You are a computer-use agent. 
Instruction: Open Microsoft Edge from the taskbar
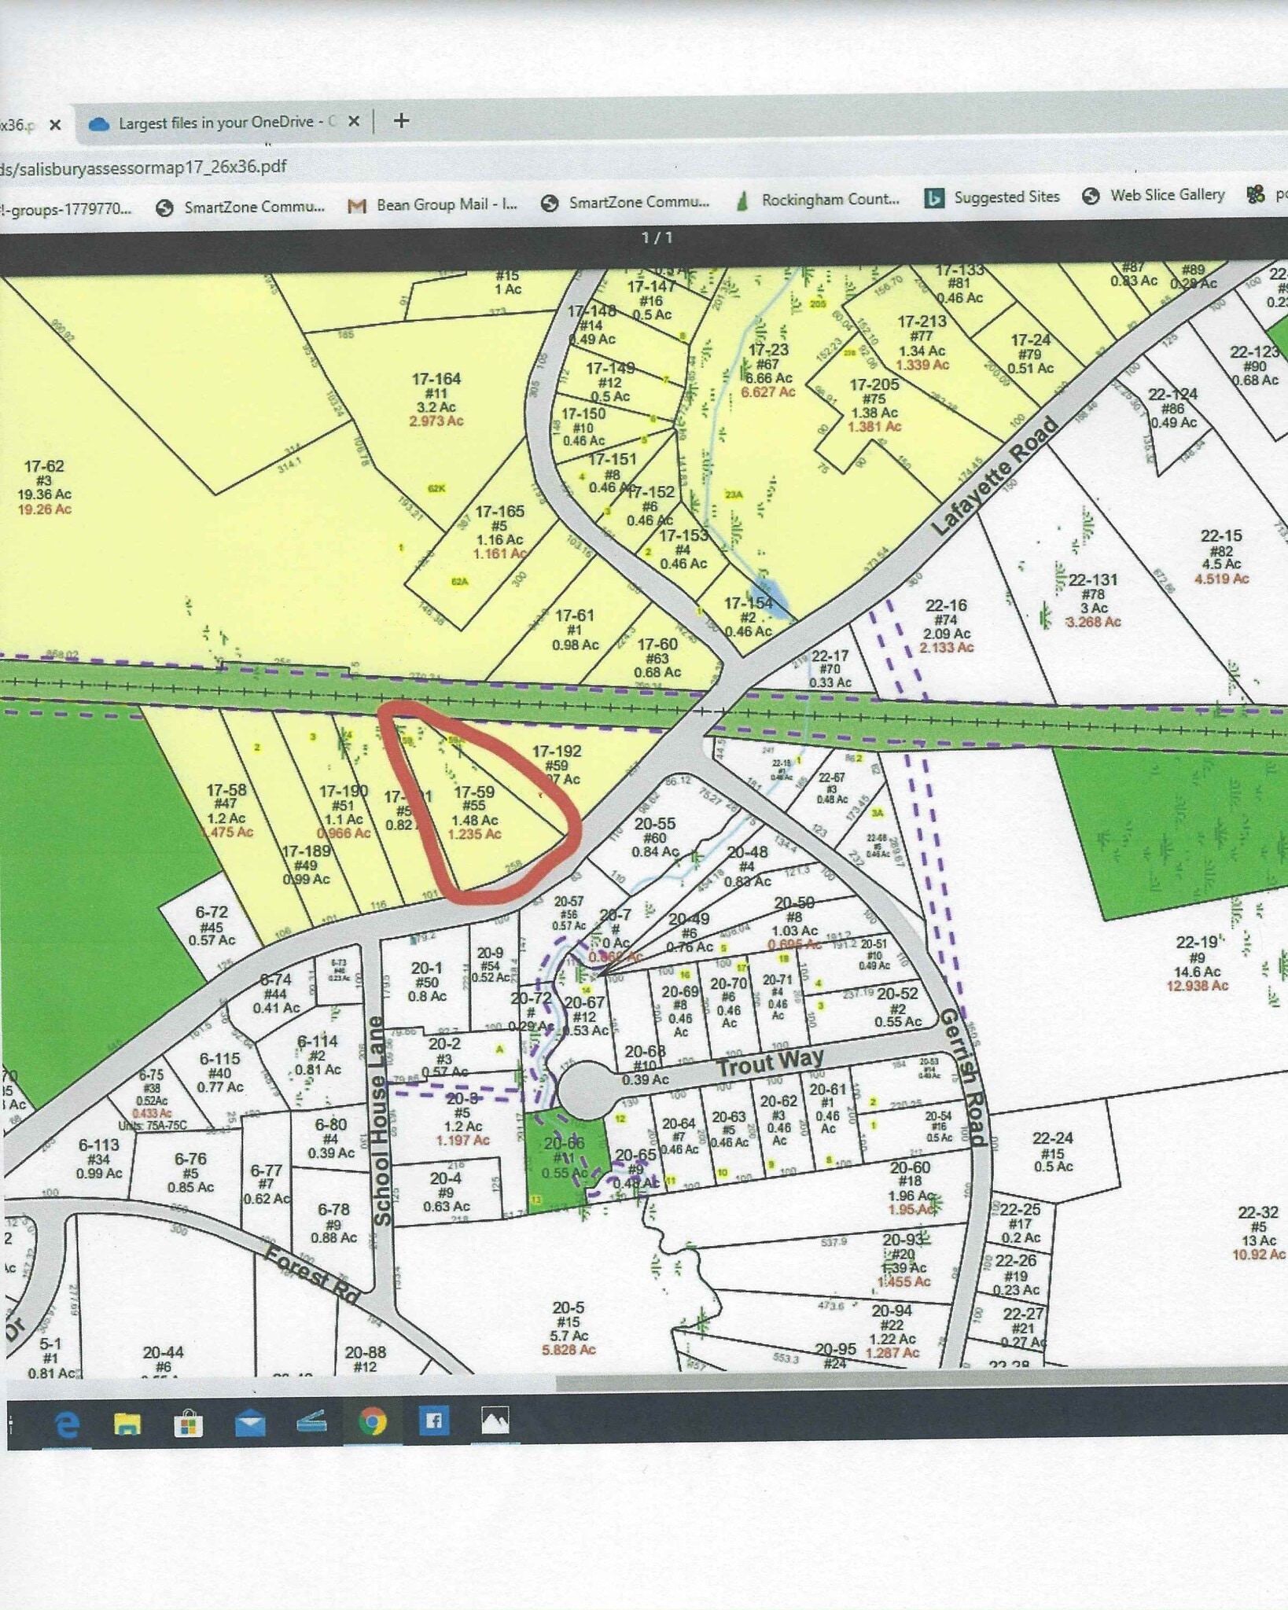coord(68,1423)
